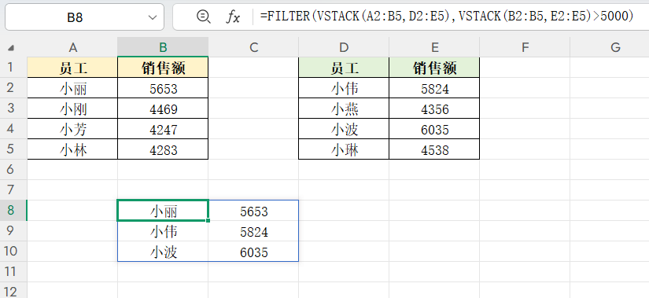This screenshot has height=298, width=649.
Task: Select result cell C10 with 6035
Action: tap(253, 252)
